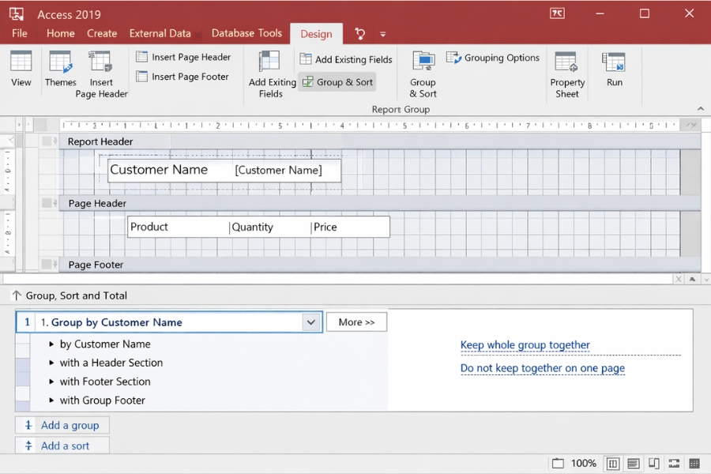The image size is (711, 474).
Task: Click the Run button in the ribbon
Action: [x=614, y=70]
